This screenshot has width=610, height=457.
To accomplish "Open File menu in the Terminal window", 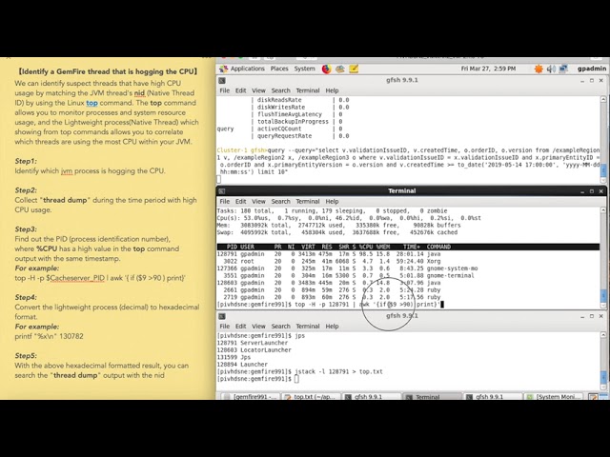I will pyautogui.click(x=225, y=201).
